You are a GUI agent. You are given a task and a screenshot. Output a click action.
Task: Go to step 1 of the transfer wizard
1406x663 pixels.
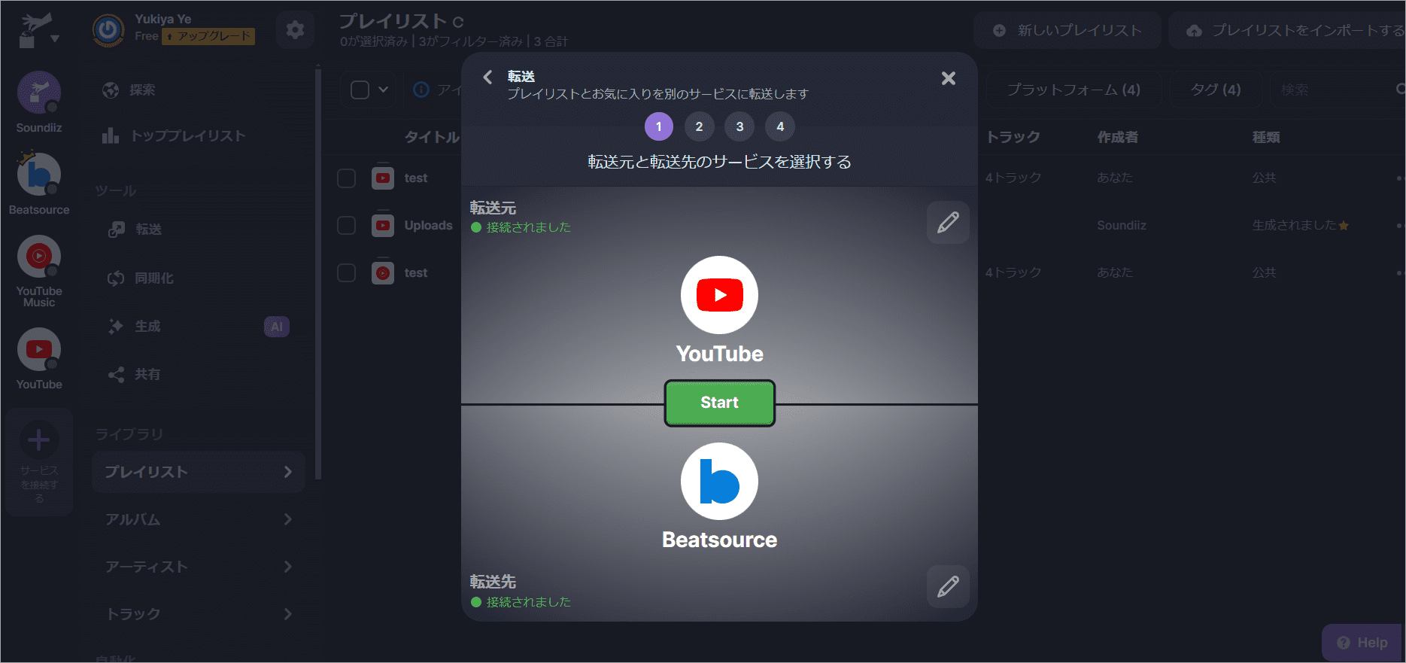coord(659,126)
